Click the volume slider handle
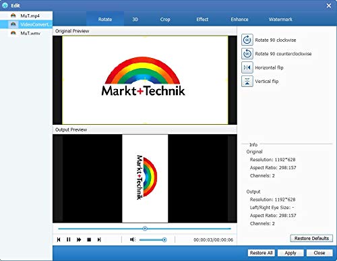This screenshot has height=261, width=337. [164, 240]
